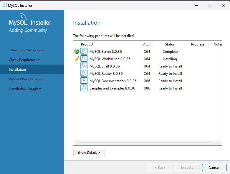Select the row text MySQL Documentation 8.0.36
Image resolution: width=230 pixels, height=174 pixels.
pyautogui.click(x=113, y=81)
